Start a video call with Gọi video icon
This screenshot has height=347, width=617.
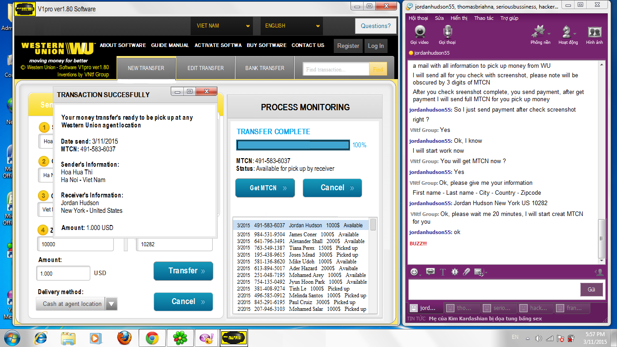coord(420,32)
